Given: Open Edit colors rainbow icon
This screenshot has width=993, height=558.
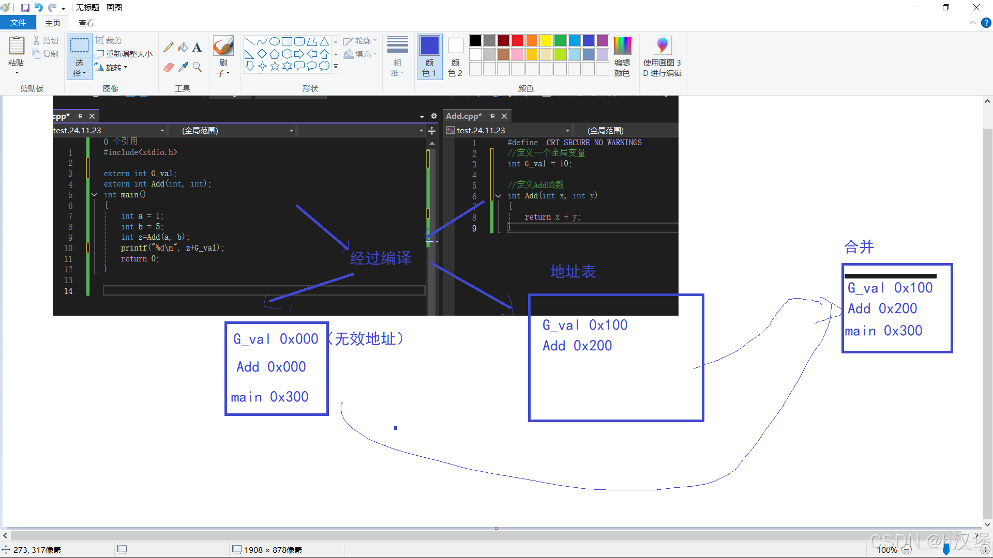Looking at the screenshot, I should click(622, 46).
